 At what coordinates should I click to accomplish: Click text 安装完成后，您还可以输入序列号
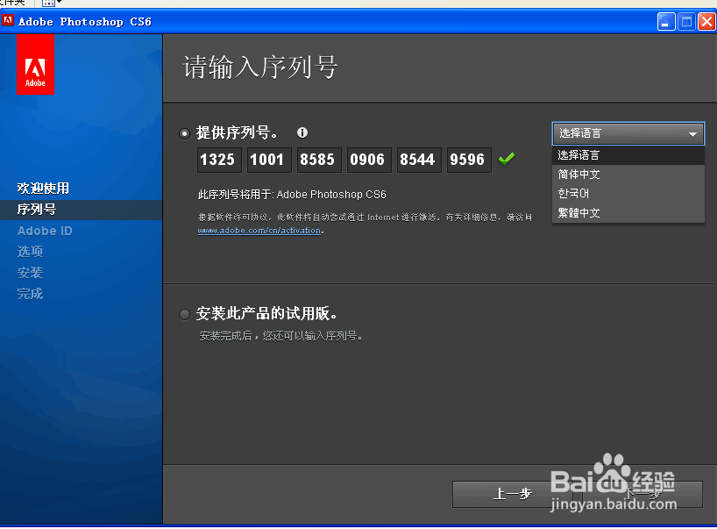[x=280, y=336]
